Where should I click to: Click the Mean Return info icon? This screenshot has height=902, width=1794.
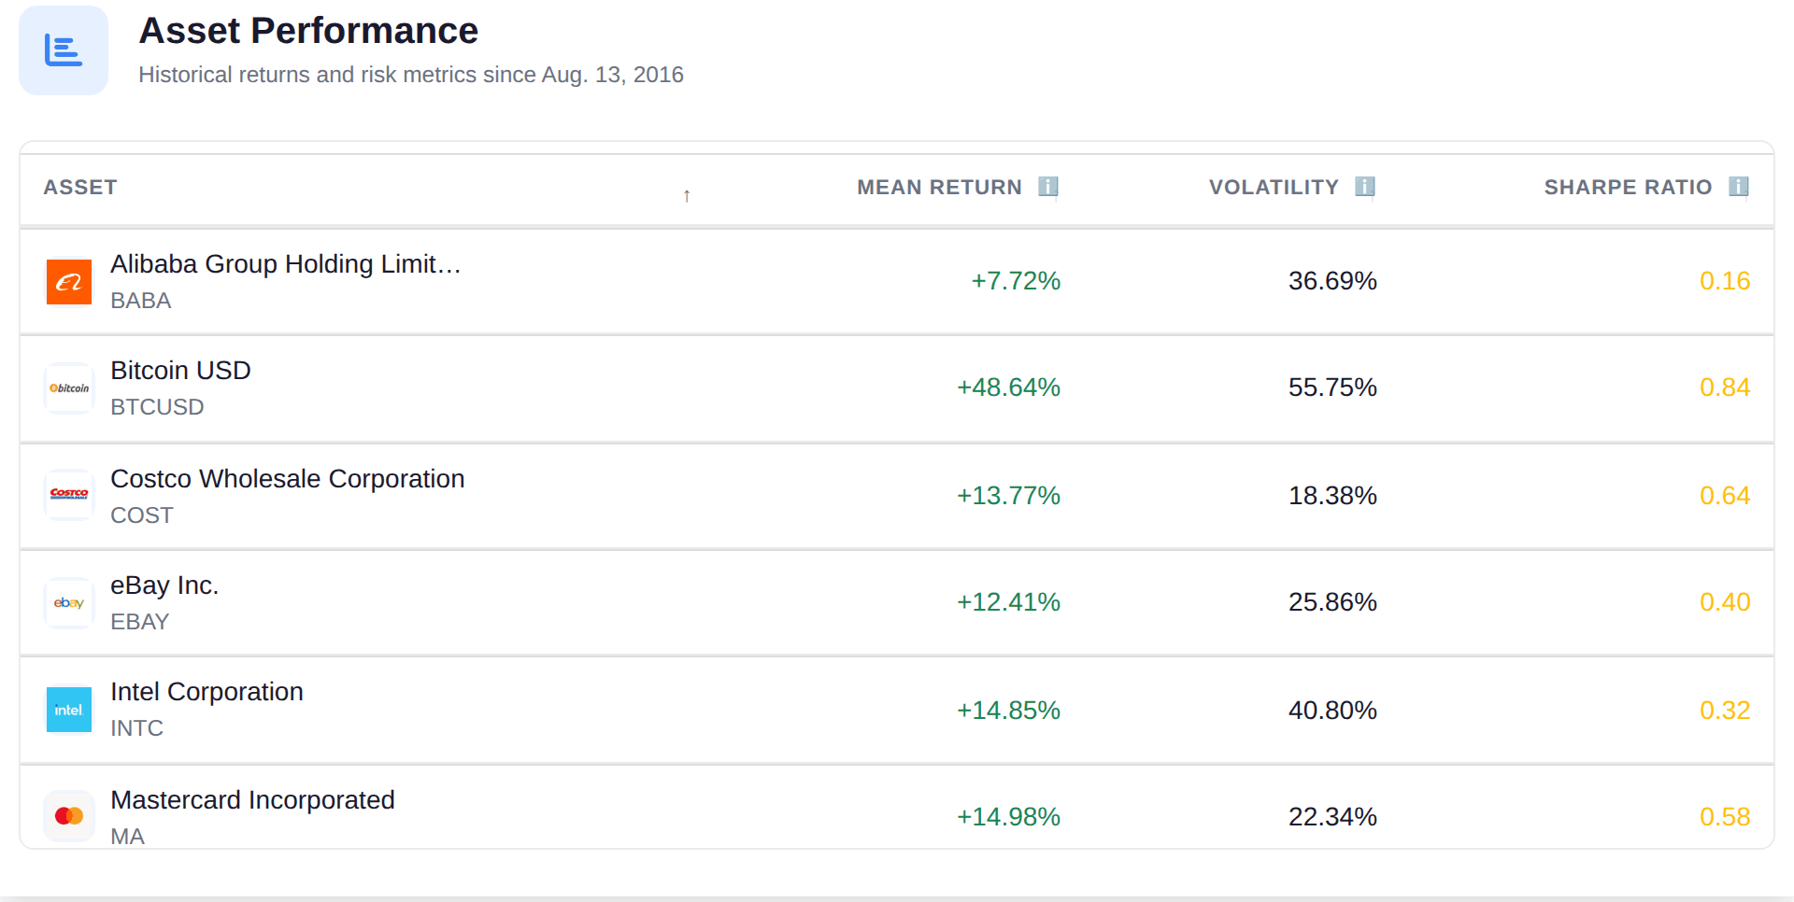(1048, 187)
